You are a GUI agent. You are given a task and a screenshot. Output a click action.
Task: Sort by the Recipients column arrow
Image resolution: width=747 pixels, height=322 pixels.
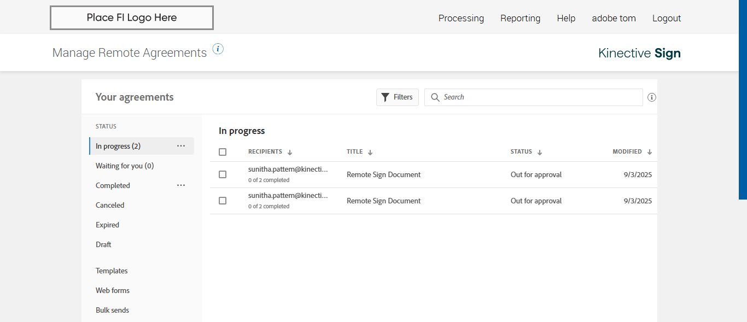(x=290, y=153)
